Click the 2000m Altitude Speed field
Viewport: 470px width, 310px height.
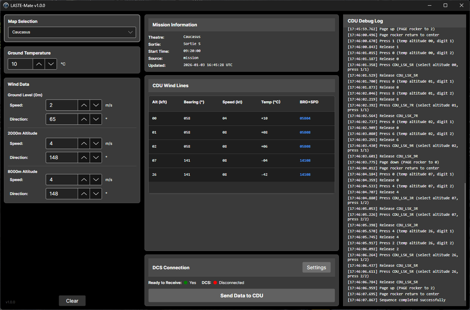pos(62,143)
